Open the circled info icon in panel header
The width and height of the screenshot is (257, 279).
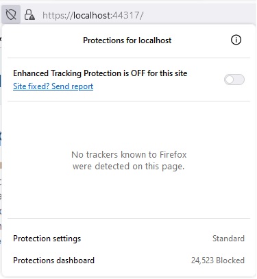236,40
